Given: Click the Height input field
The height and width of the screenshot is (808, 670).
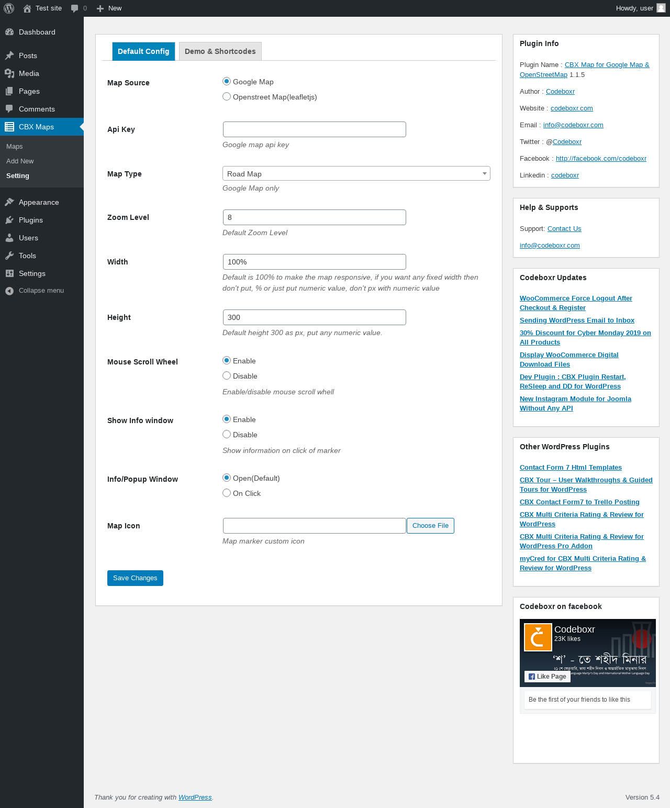Looking at the screenshot, I should point(315,317).
